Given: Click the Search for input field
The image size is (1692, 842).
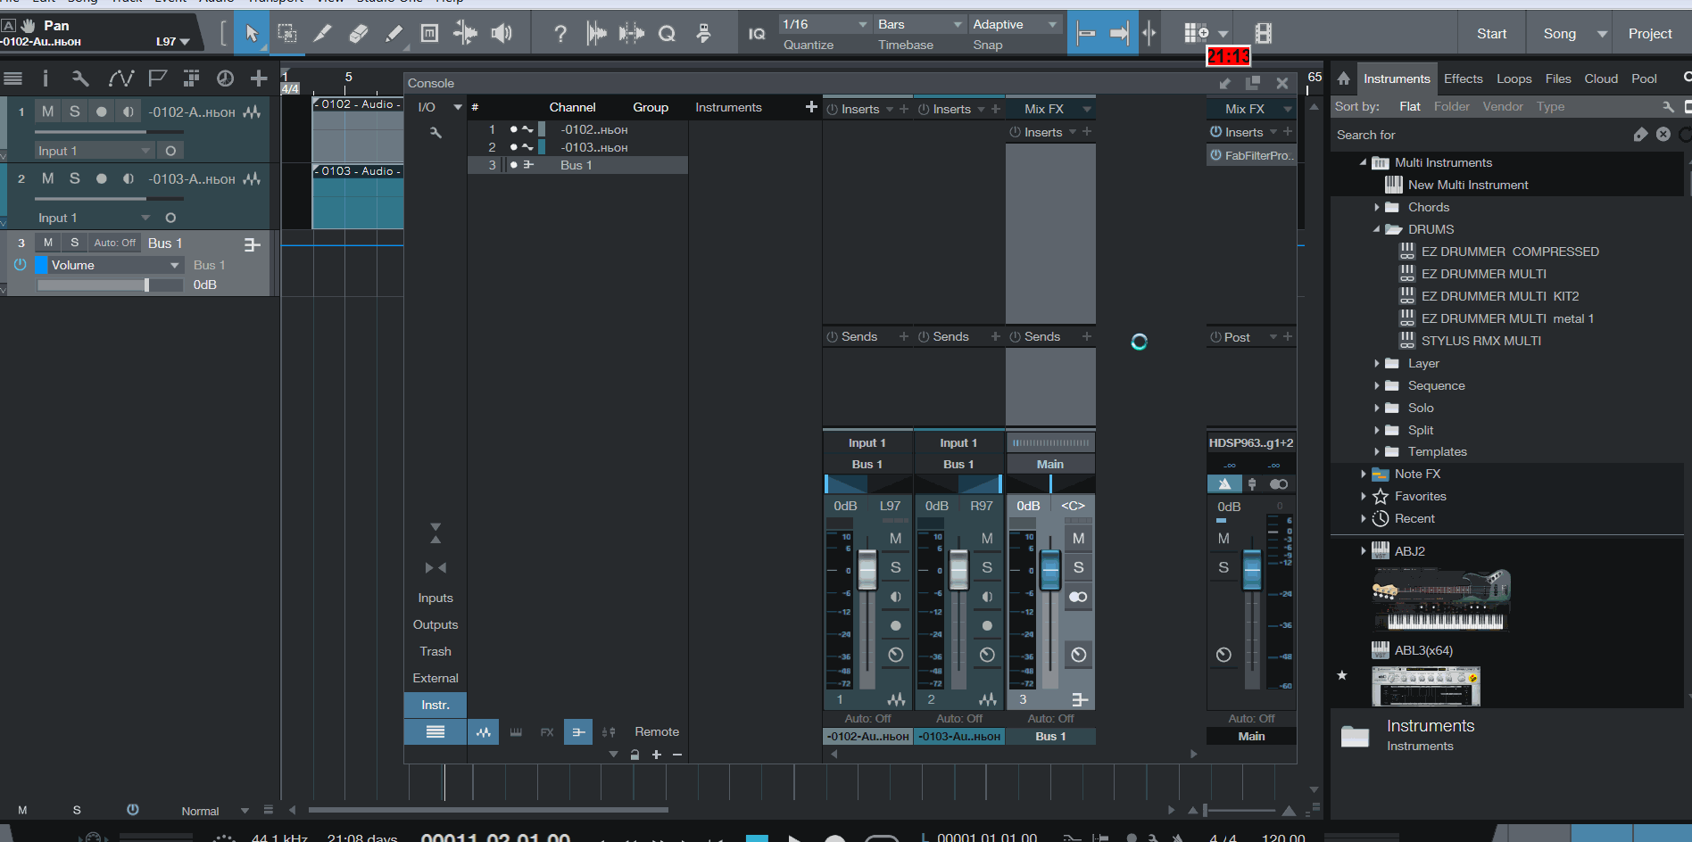Looking at the screenshot, I should pyautogui.click(x=1481, y=135).
